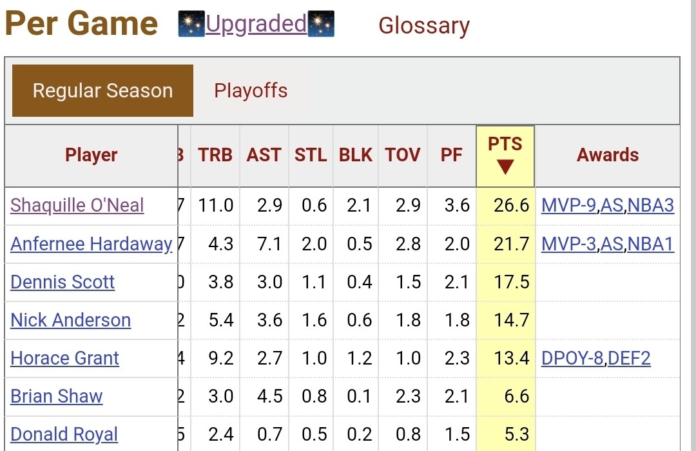Open Anfernee Hardaway player link
This screenshot has height=451, width=696.
(x=91, y=244)
